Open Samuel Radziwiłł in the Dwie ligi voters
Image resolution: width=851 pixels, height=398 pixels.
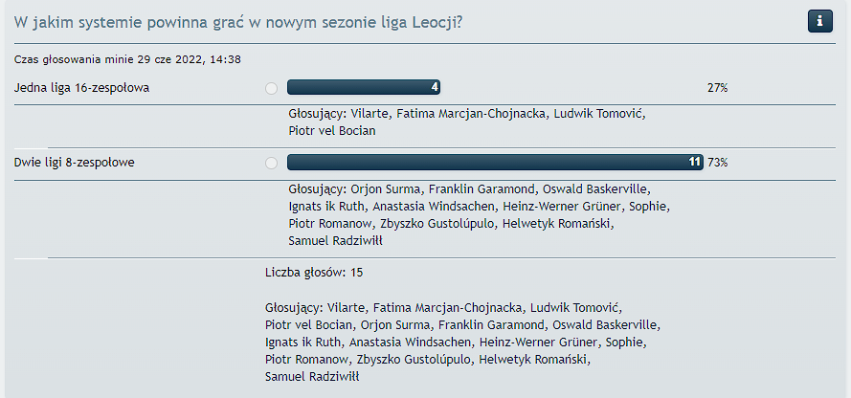click(335, 241)
